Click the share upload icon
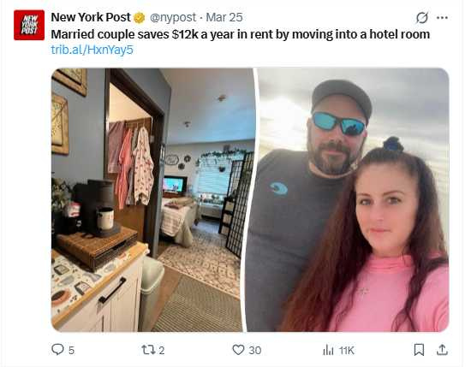Viewport: 471px width, 367px height. coord(442,350)
